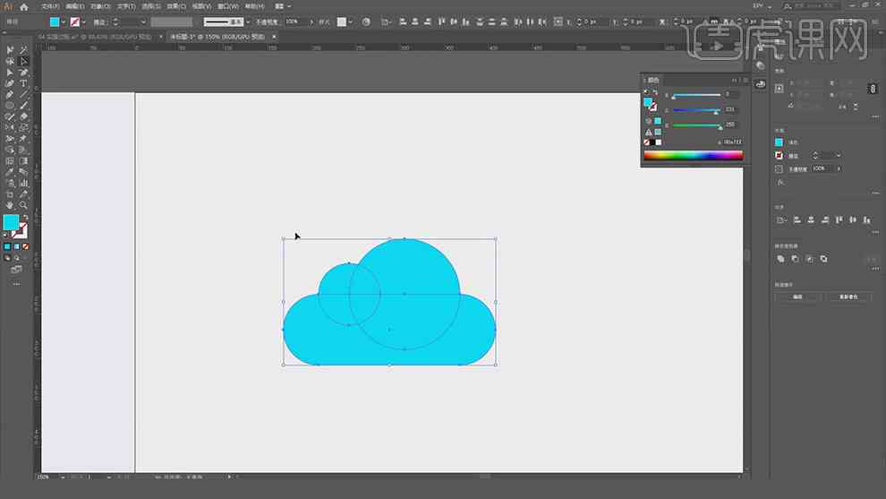The image size is (886, 499).
Task: Click horizontal align left in Properties panel
Action: 797,219
